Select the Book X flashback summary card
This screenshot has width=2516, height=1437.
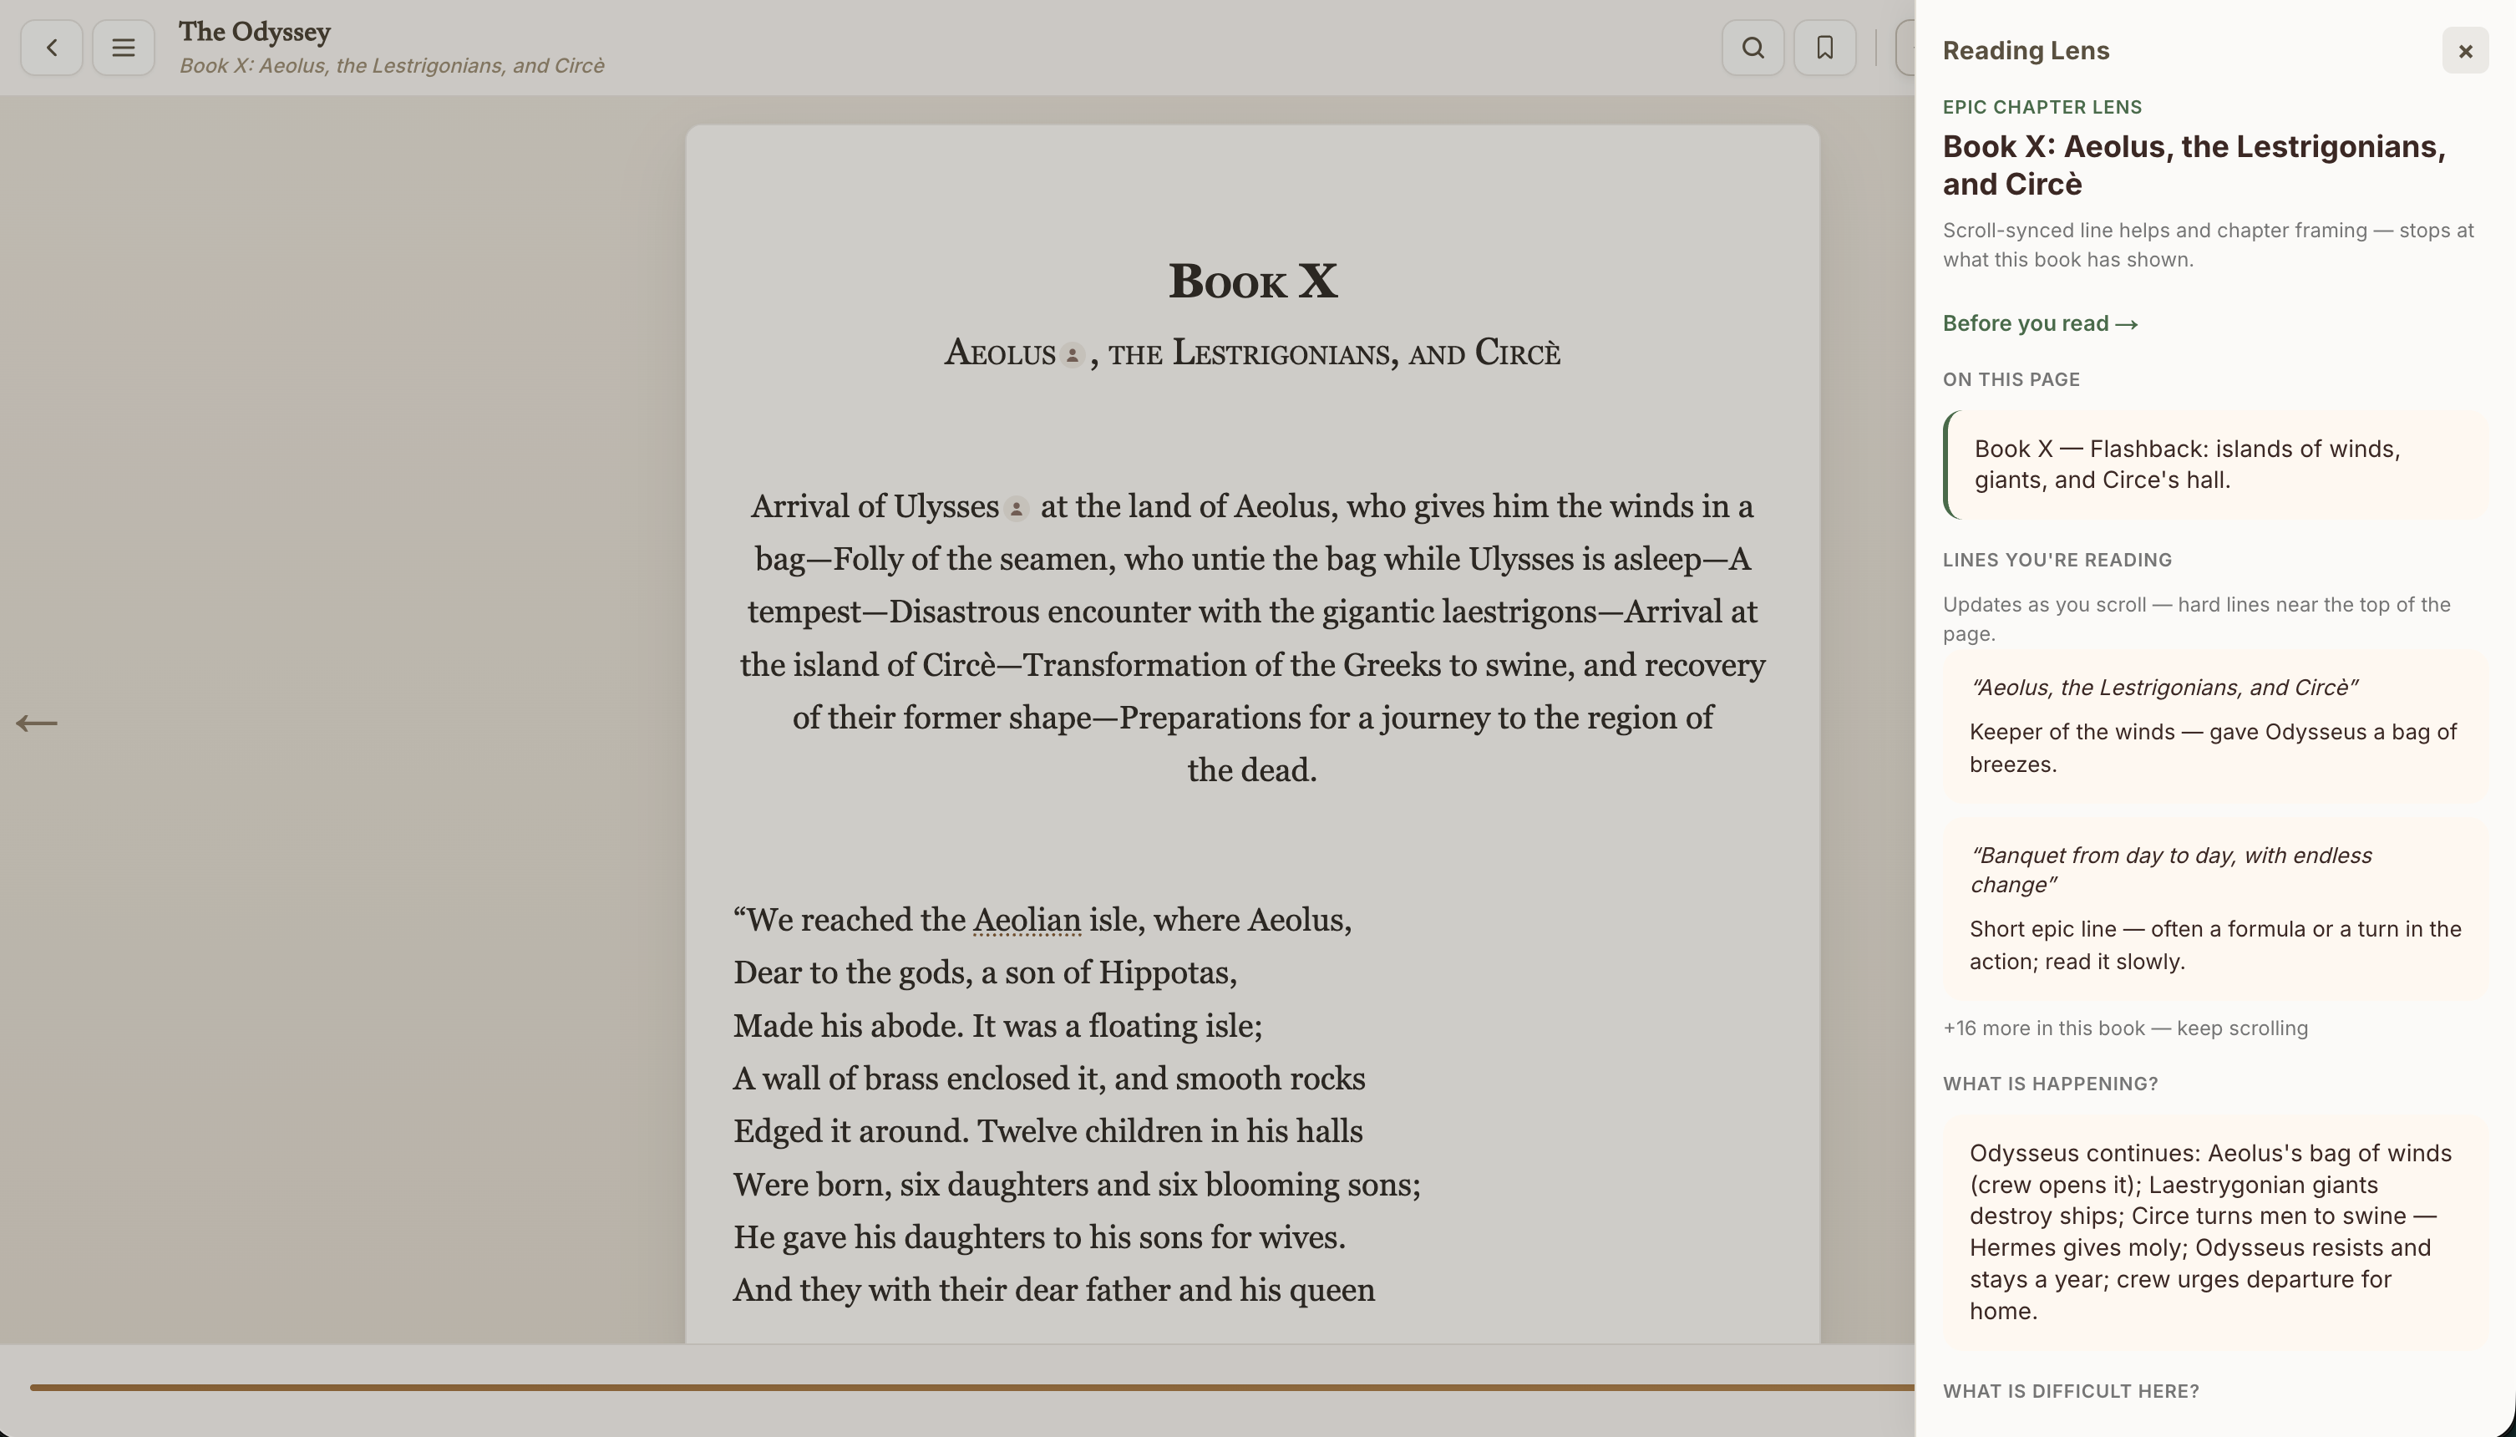point(2215,465)
